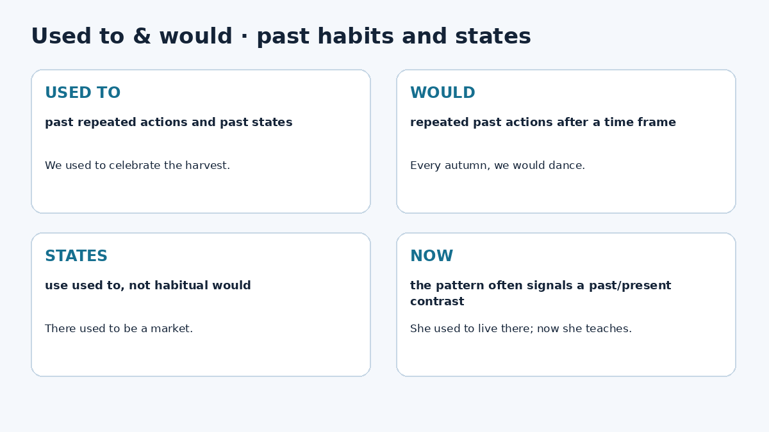
Task: Select "repeated past actions after a time frame" text
Action: click(543, 122)
